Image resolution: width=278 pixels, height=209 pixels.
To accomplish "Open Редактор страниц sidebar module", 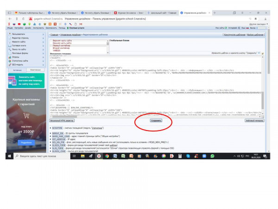I will 20,38.
